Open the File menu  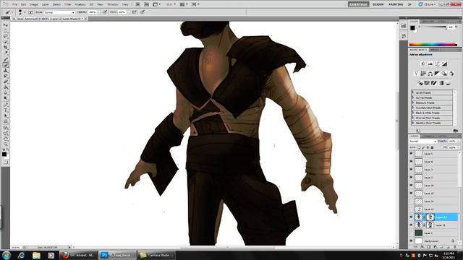pyautogui.click(x=14, y=4)
